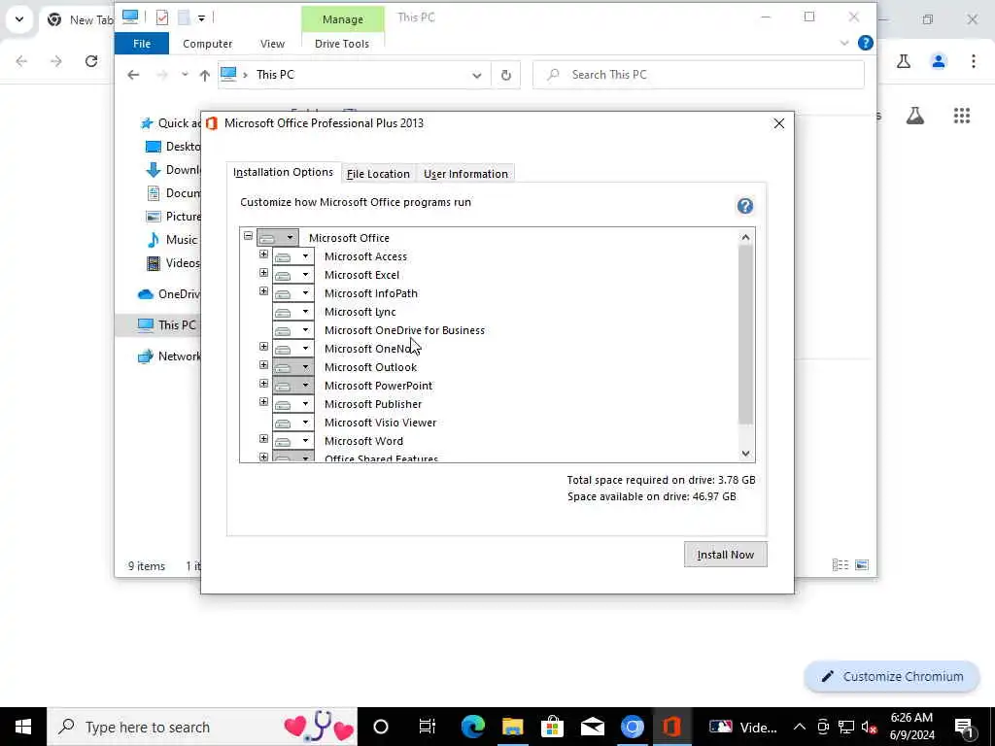Open File Explorer from taskbar
This screenshot has width=995, height=746.
512,727
